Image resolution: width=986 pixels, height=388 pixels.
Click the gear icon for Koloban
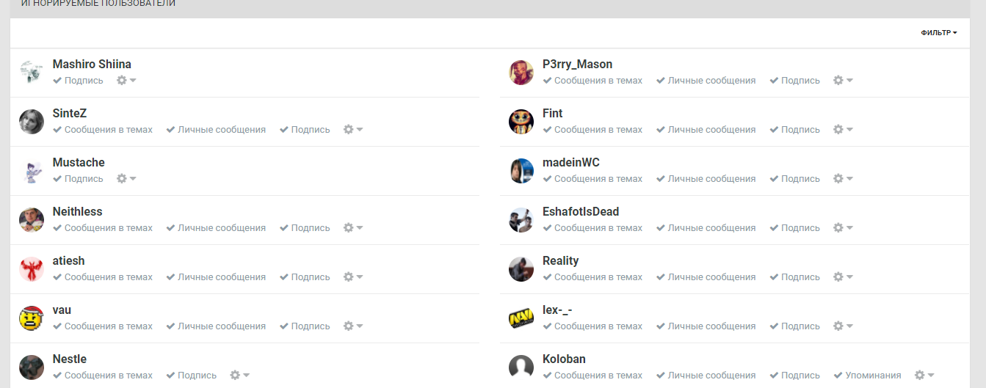pyautogui.click(x=924, y=376)
